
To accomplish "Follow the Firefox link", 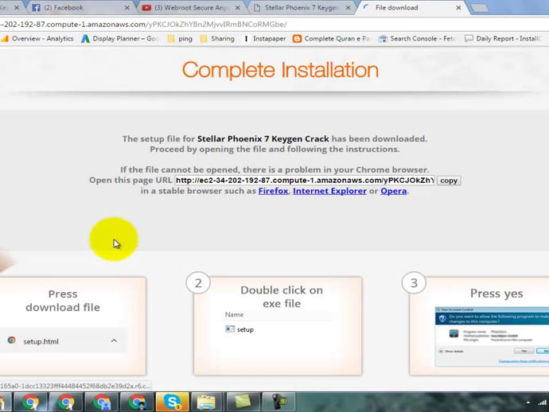I will pos(273,191).
